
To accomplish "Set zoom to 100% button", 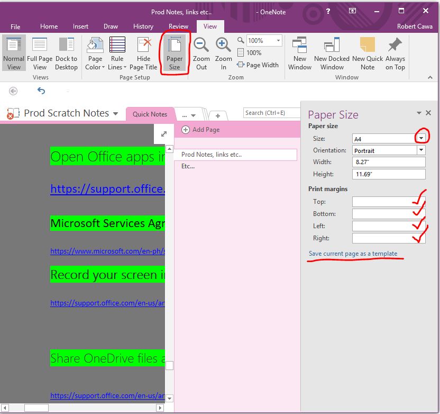I will (x=249, y=53).
